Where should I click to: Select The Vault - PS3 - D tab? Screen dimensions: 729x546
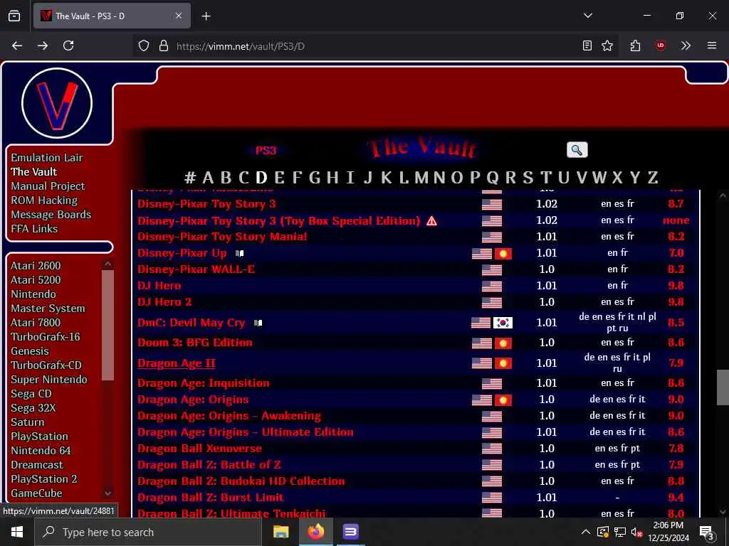tap(112, 16)
